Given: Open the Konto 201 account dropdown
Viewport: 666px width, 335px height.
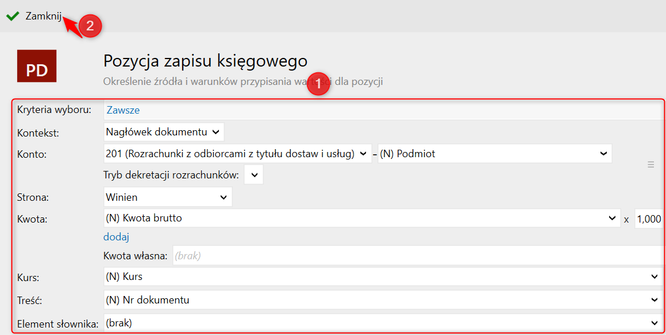Looking at the screenshot, I should click(x=237, y=154).
